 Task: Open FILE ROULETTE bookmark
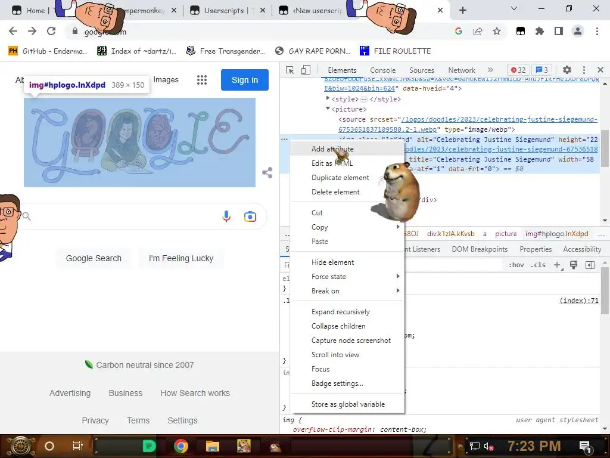point(396,51)
